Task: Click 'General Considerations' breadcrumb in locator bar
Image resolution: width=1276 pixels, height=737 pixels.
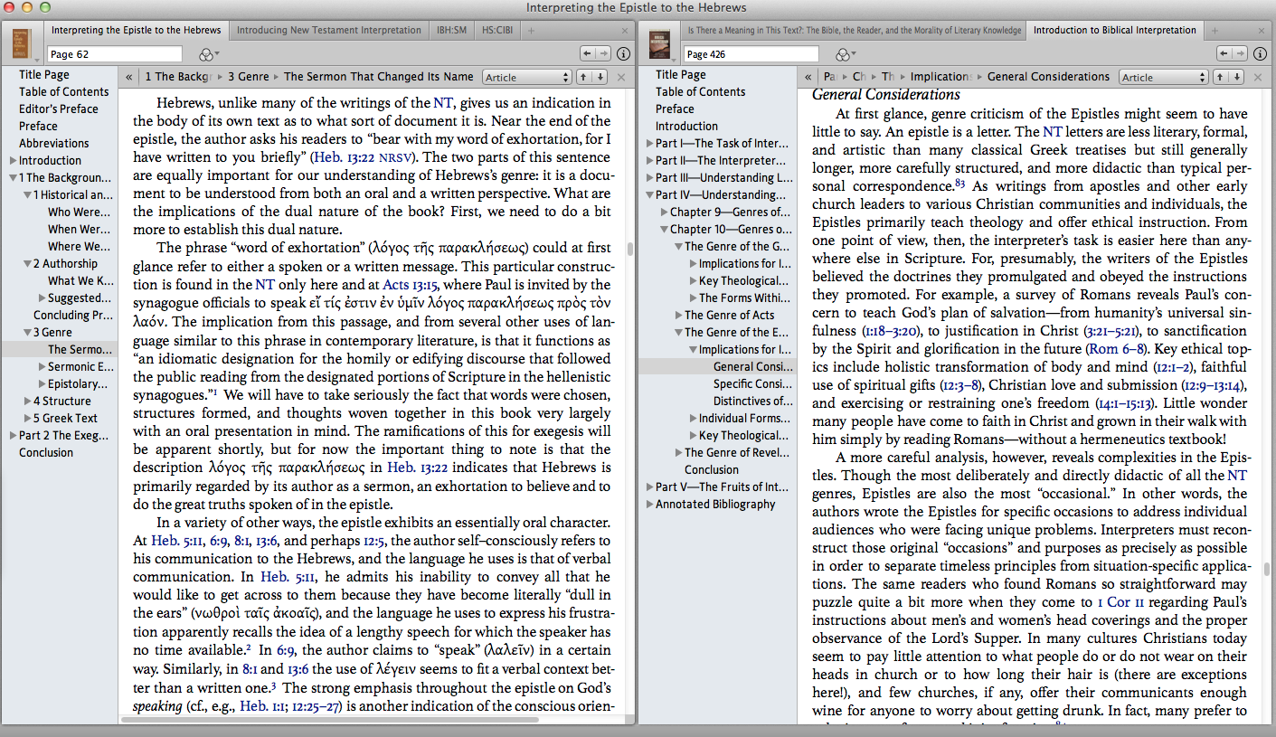Action: (1048, 78)
